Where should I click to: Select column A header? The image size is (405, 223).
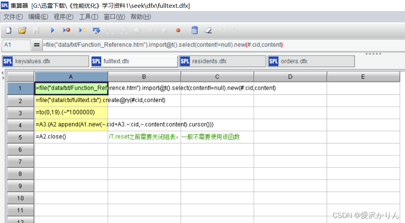click(71, 77)
